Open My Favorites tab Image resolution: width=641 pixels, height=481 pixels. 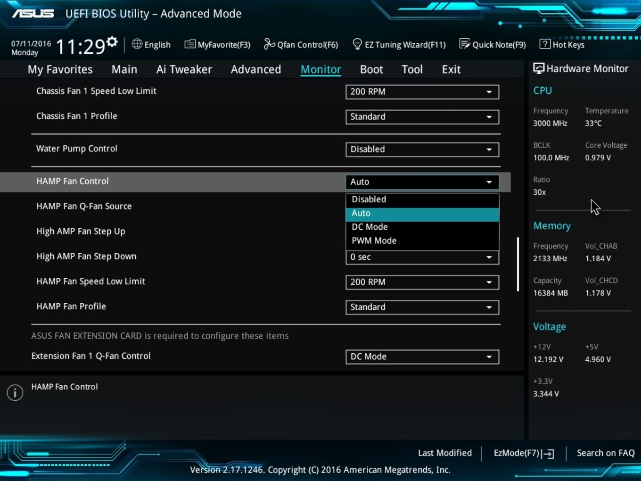coord(60,69)
